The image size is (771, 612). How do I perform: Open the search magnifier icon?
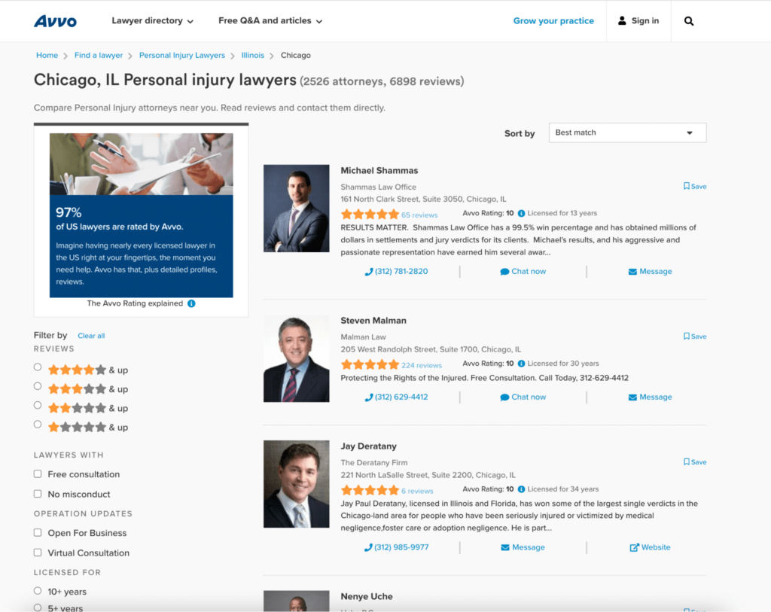[689, 21]
